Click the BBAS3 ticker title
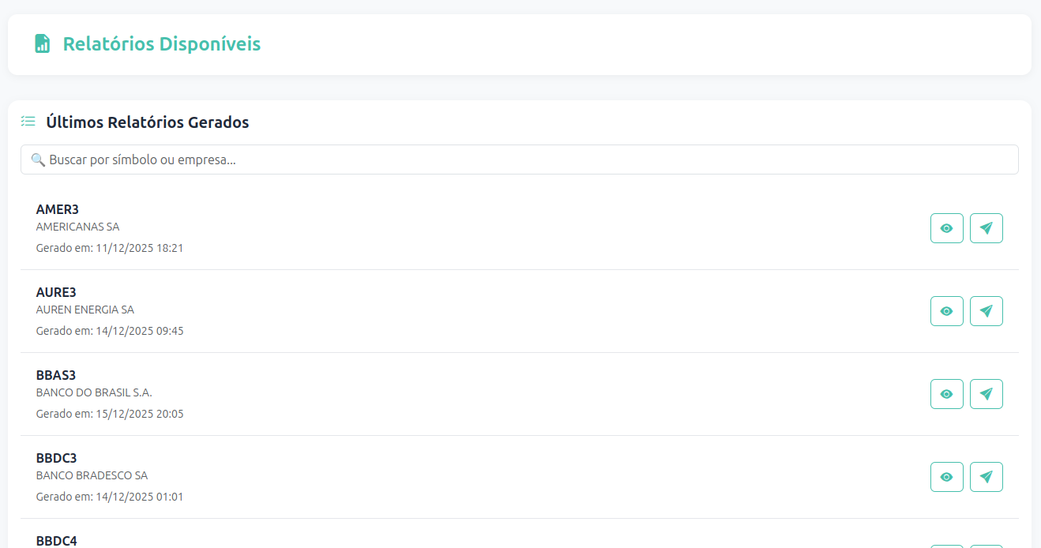The height and width of the screenshot is (548, 1041). (x=56, y=375)
